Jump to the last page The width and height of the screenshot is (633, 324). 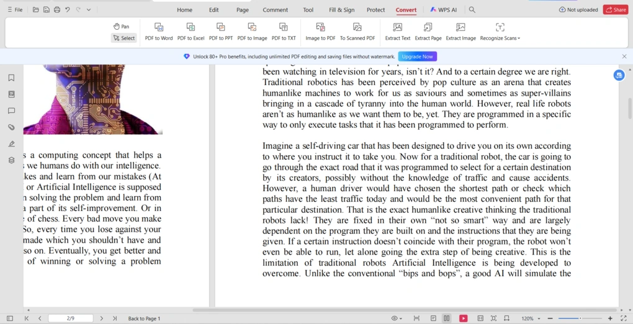point(115,318)
